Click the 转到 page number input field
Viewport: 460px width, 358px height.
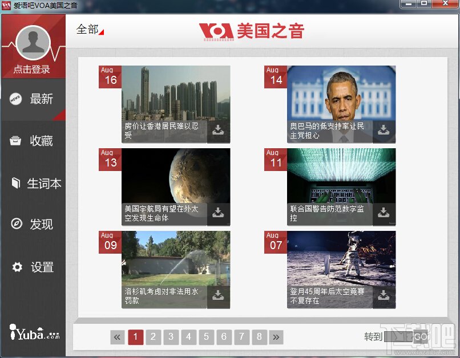coord(398,337)
